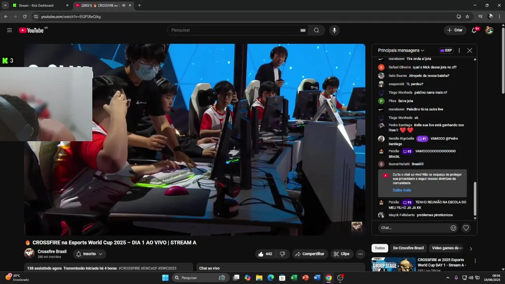Click the Criar create button

(x=454, y=30)
